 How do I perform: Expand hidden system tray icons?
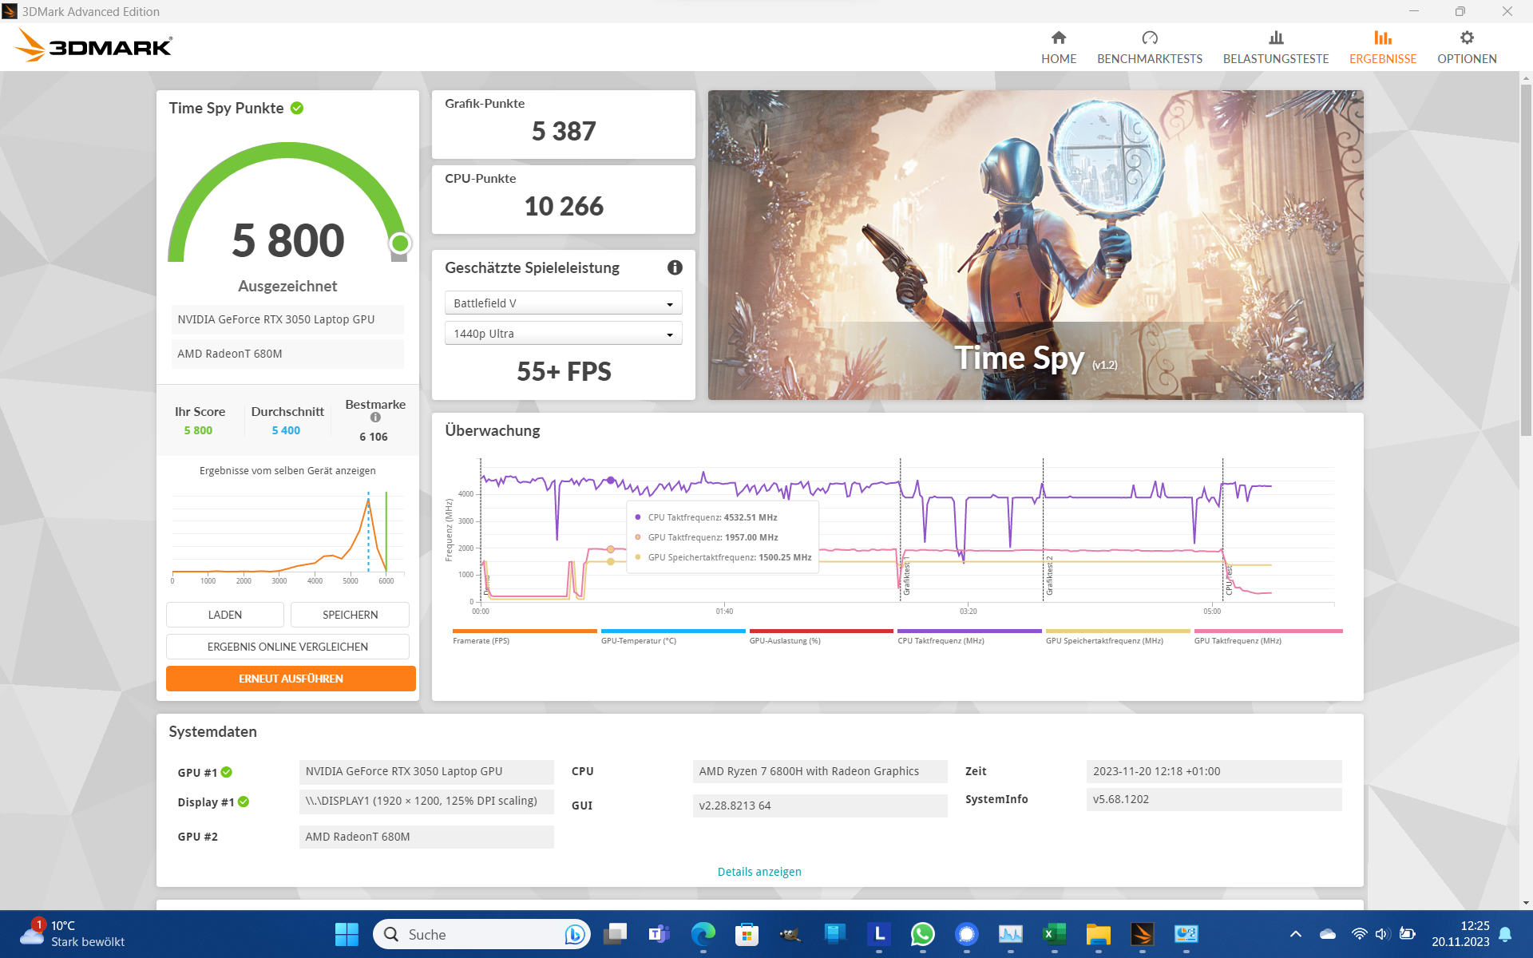point(1296,933)
